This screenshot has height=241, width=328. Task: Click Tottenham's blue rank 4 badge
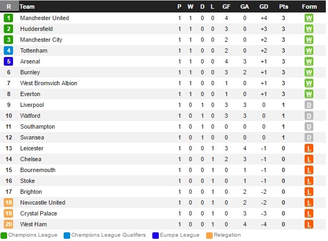(9, 50)
